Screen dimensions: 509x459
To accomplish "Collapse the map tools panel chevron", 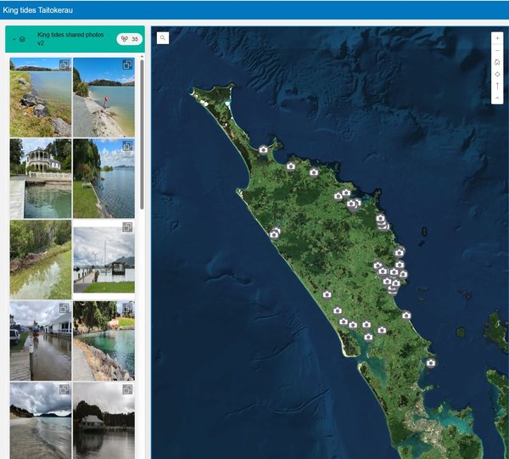I will click(497, 98).
